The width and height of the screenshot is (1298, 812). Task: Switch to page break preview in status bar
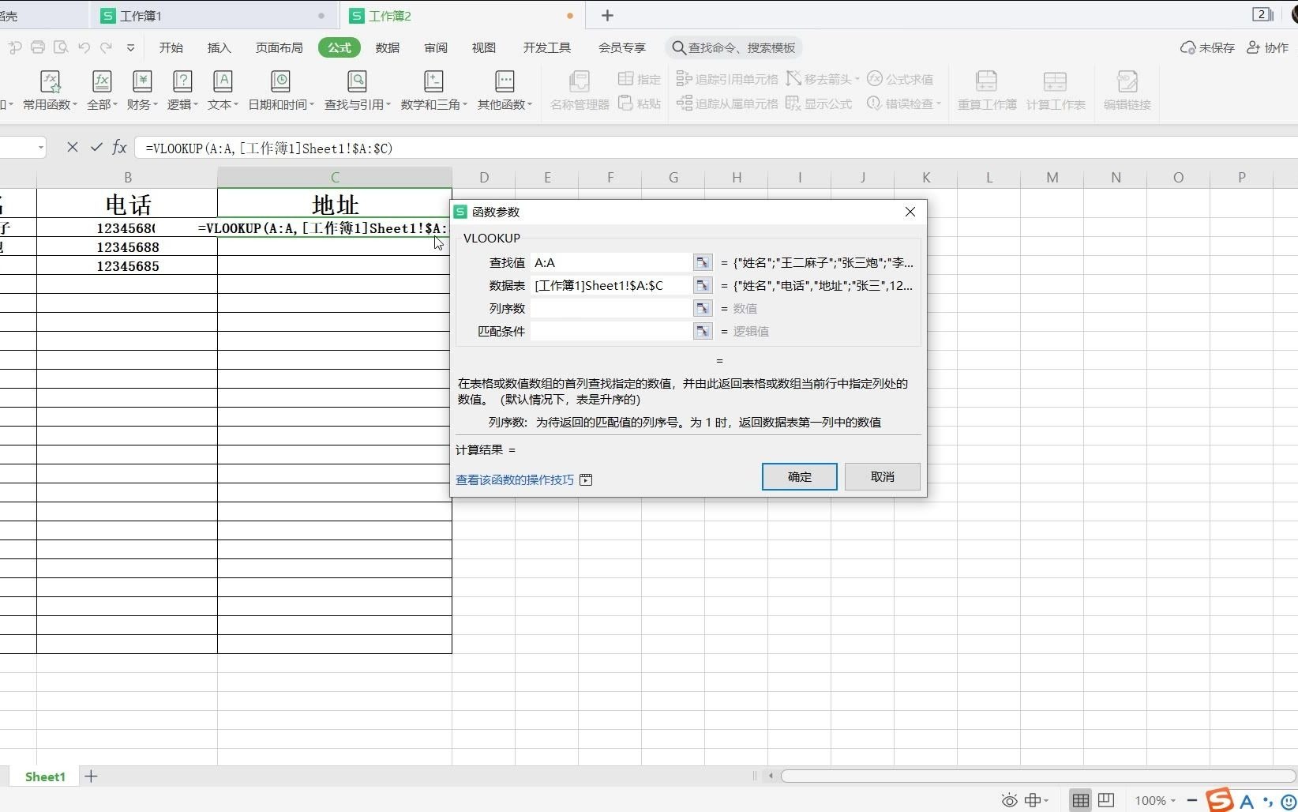[1106, 801]
